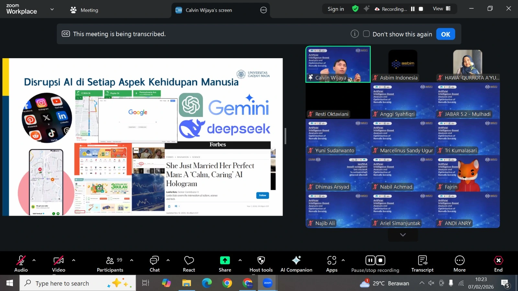Turn on the Video camera
The image size is (518, 291).
[59, 264]
